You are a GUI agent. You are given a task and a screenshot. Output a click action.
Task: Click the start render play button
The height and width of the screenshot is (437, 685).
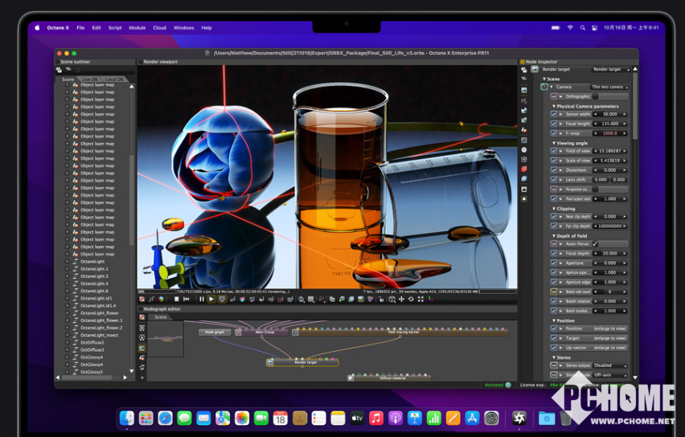(211, 299)
